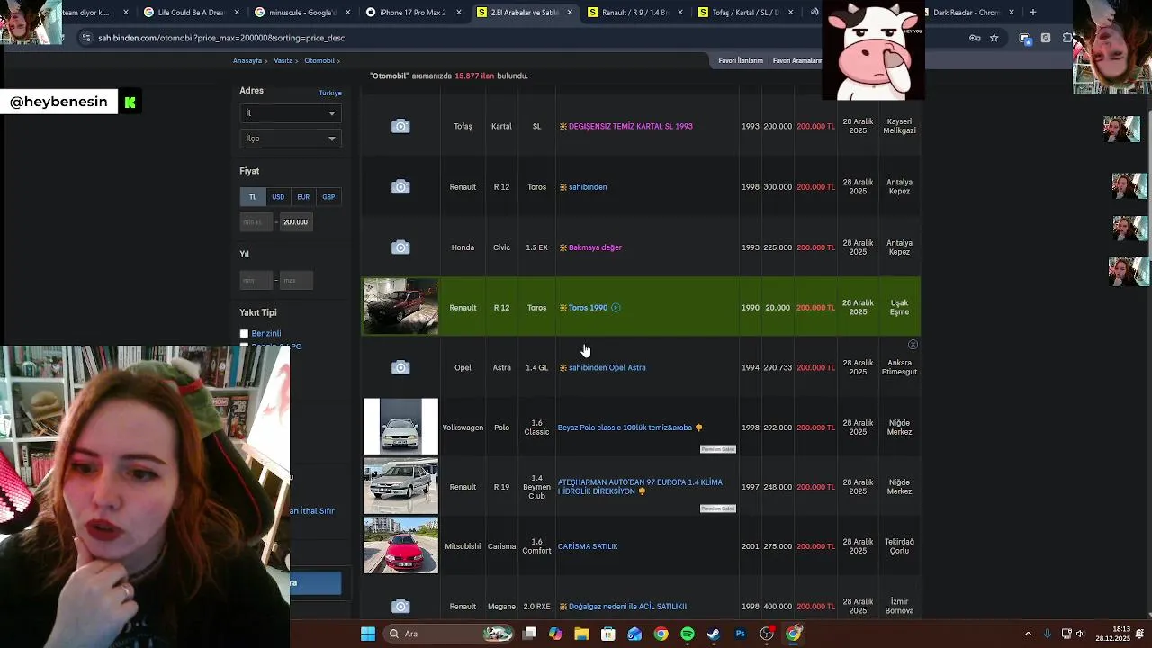Click the white Volkswagen Polo thumbnail
Image resolution: width=1152 pixels, height=648 pixels.
[x=400, y=427]
